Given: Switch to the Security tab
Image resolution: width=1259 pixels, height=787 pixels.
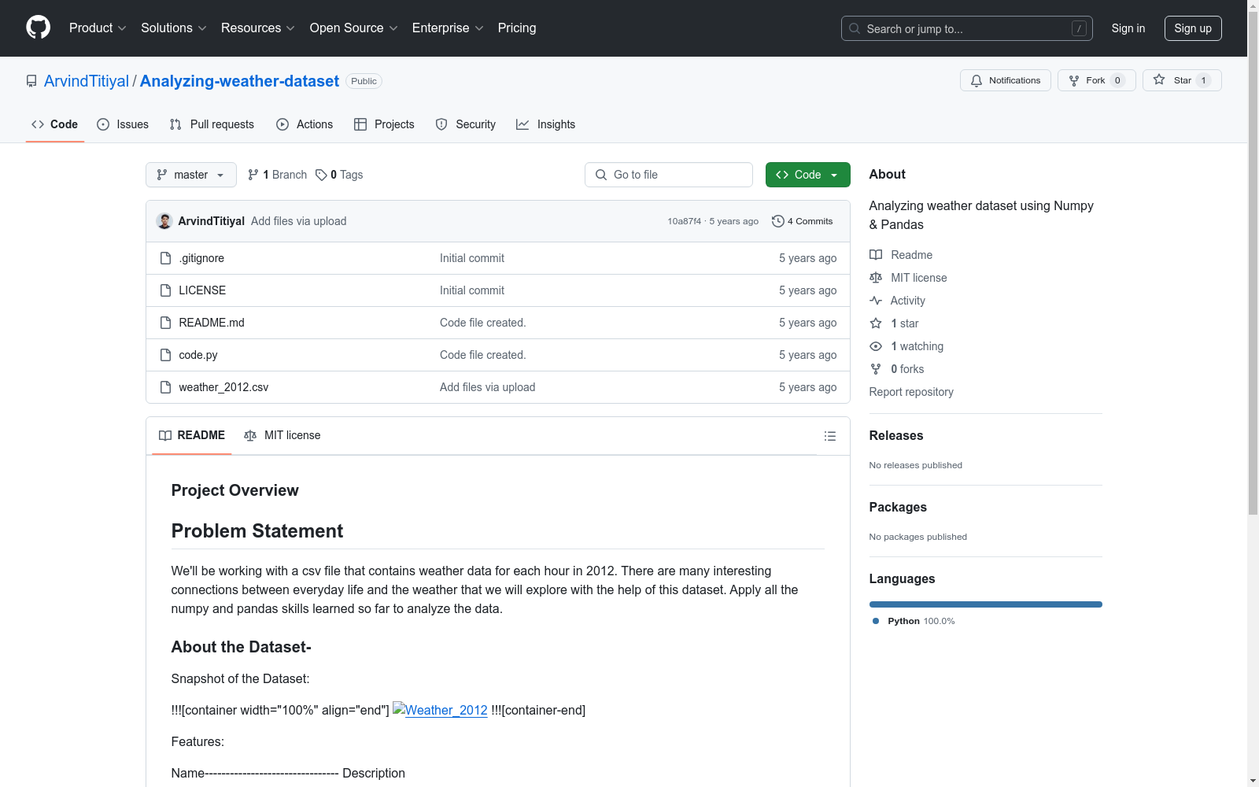Looking at the screenshot, I should point(466,124).
